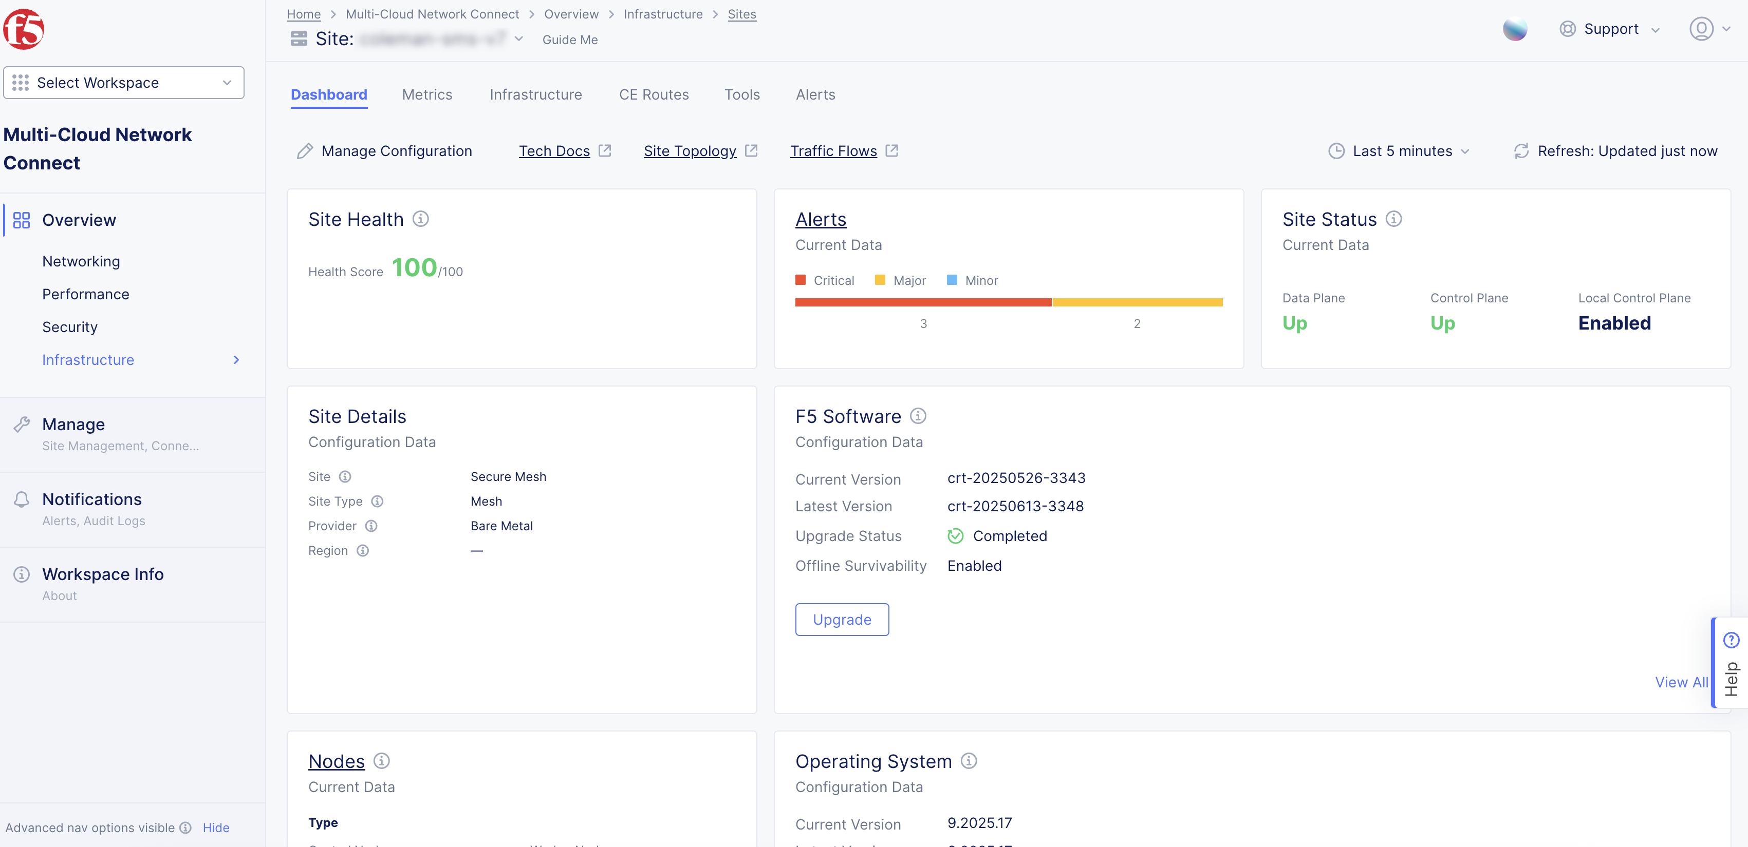Open the Last 5 minutes time range dropdown
The image size is (1748, 847).
pyautogui.click(x=1399, y=150)
